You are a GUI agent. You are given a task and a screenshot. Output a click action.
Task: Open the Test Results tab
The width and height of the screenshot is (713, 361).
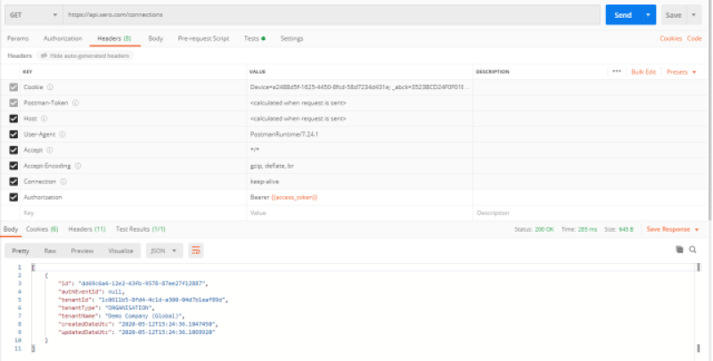141,229
